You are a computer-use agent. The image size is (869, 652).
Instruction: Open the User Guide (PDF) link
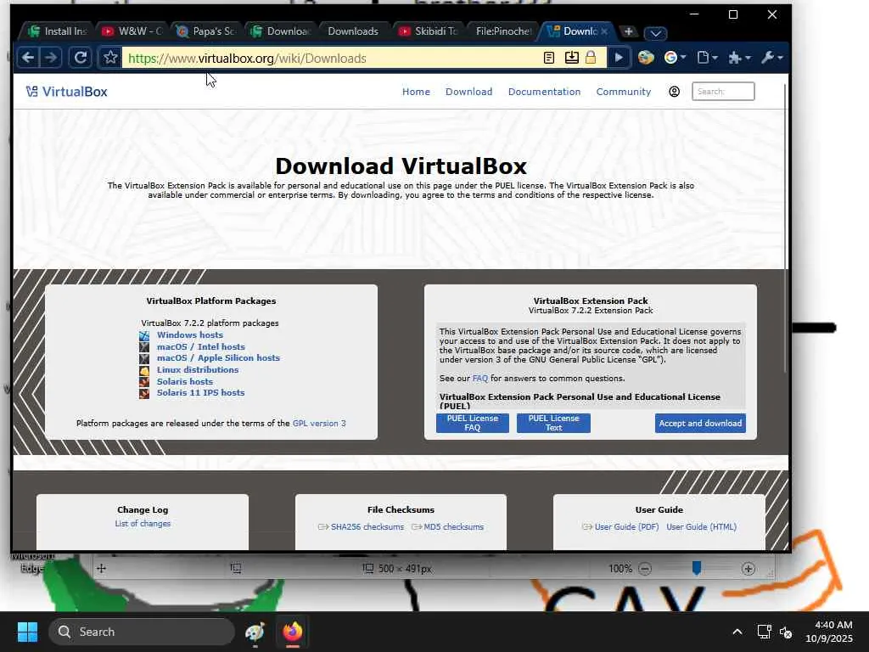(626, 526)
